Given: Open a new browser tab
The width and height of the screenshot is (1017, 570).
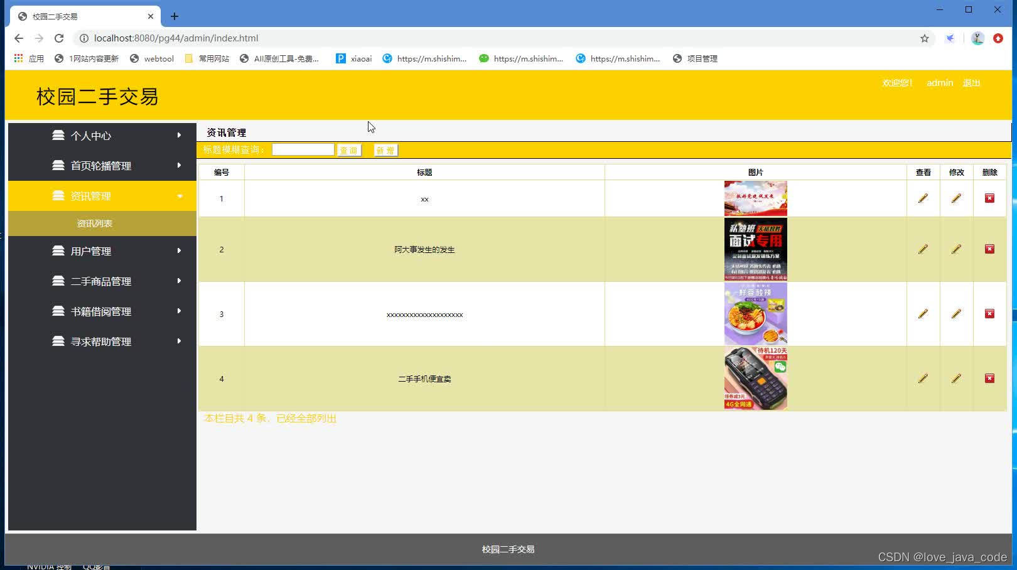Looking at the screenshot, I should pos(175,16).
